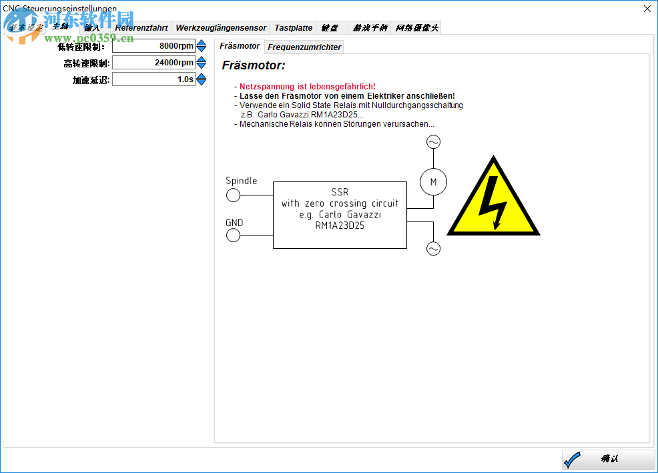Click the 24000rpm high speed limit field
Screen dimensions: 658x473
pos(153,63)
